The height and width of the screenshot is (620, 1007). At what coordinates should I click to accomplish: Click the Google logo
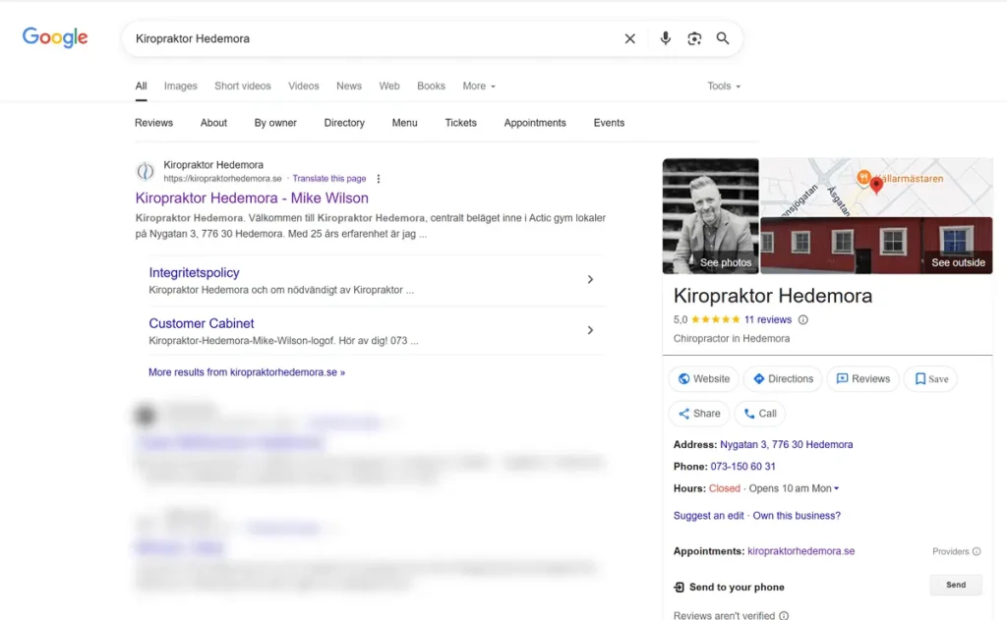coord(55,37)
